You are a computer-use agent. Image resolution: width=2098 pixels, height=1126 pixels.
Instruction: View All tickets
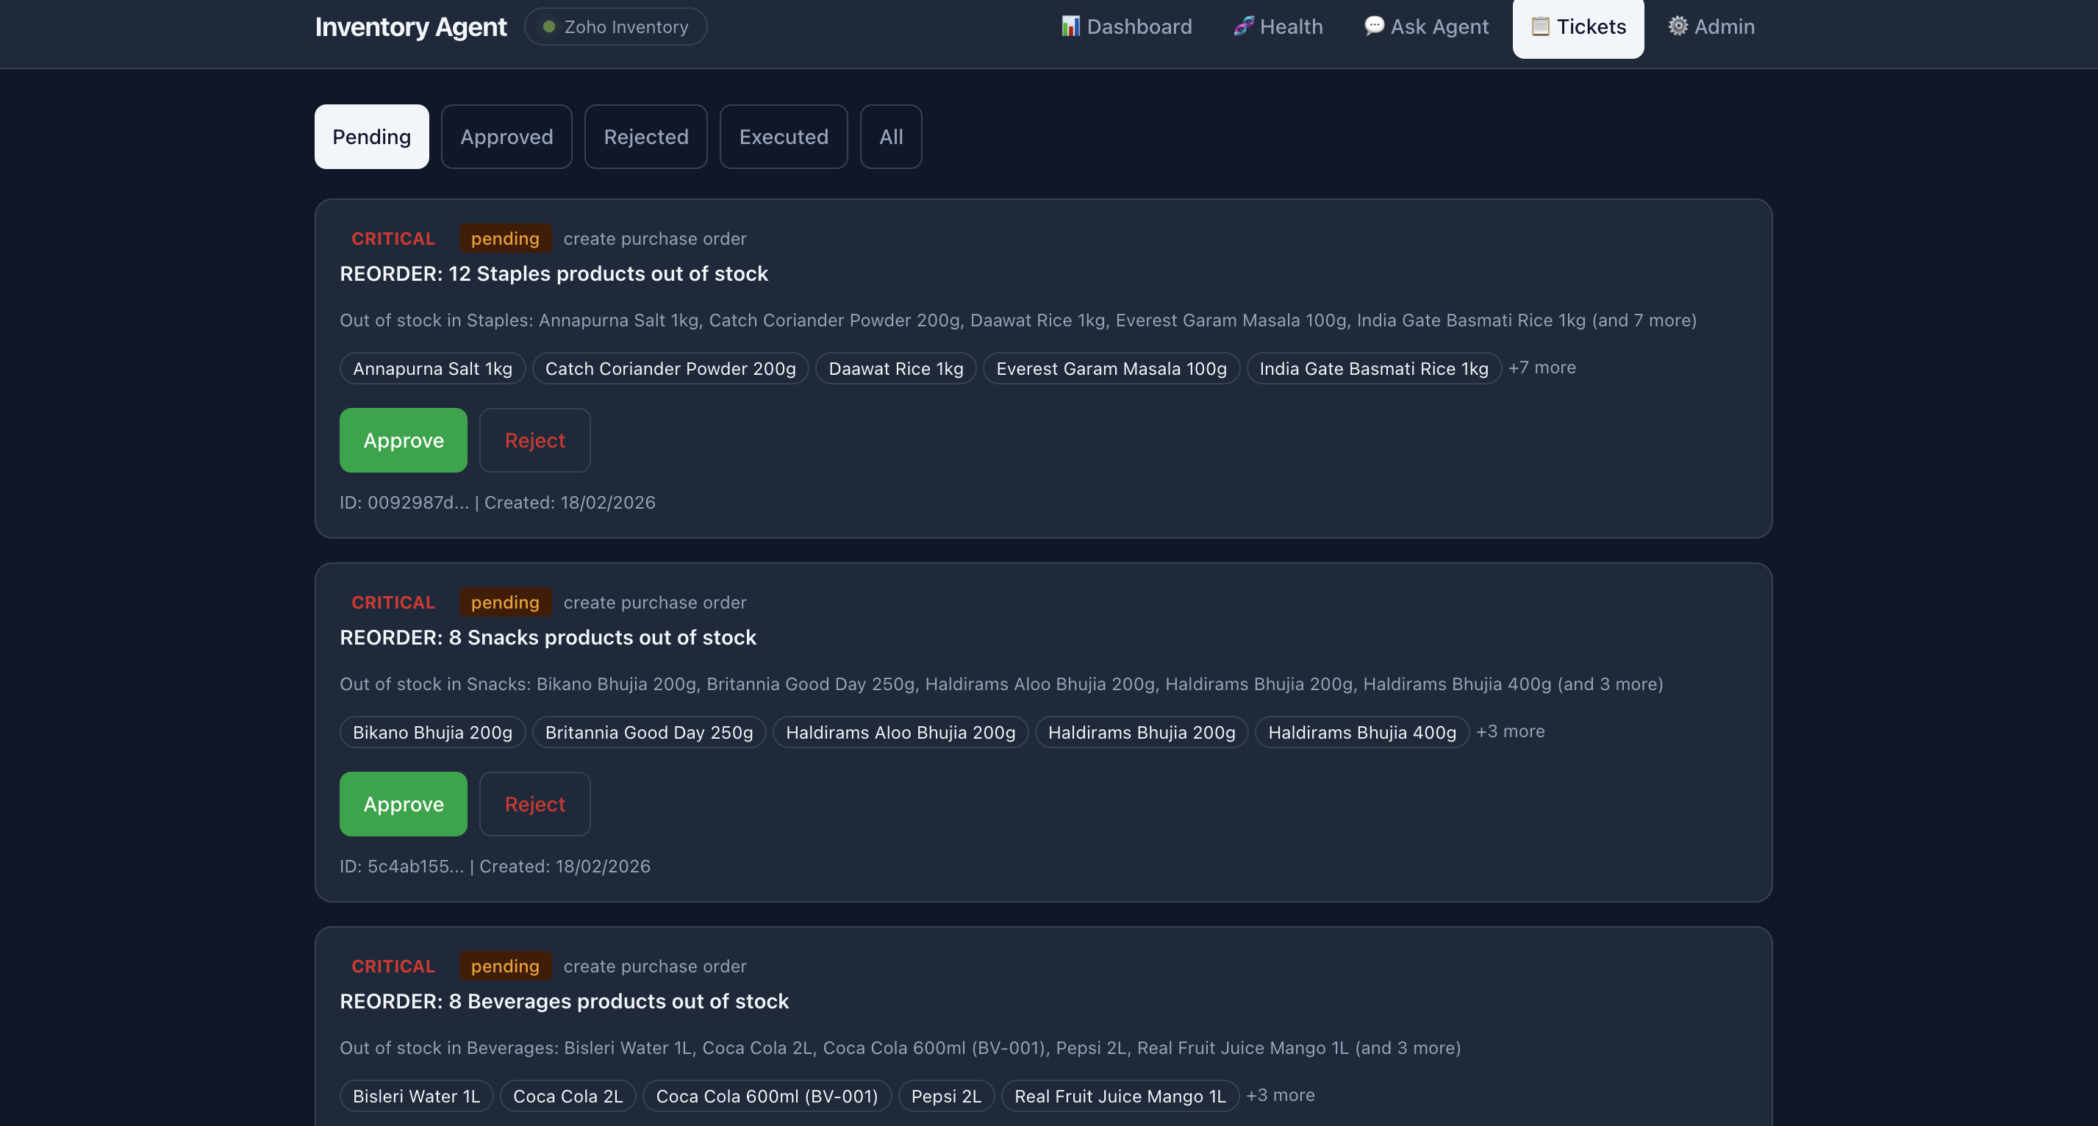tap(890, 136)
